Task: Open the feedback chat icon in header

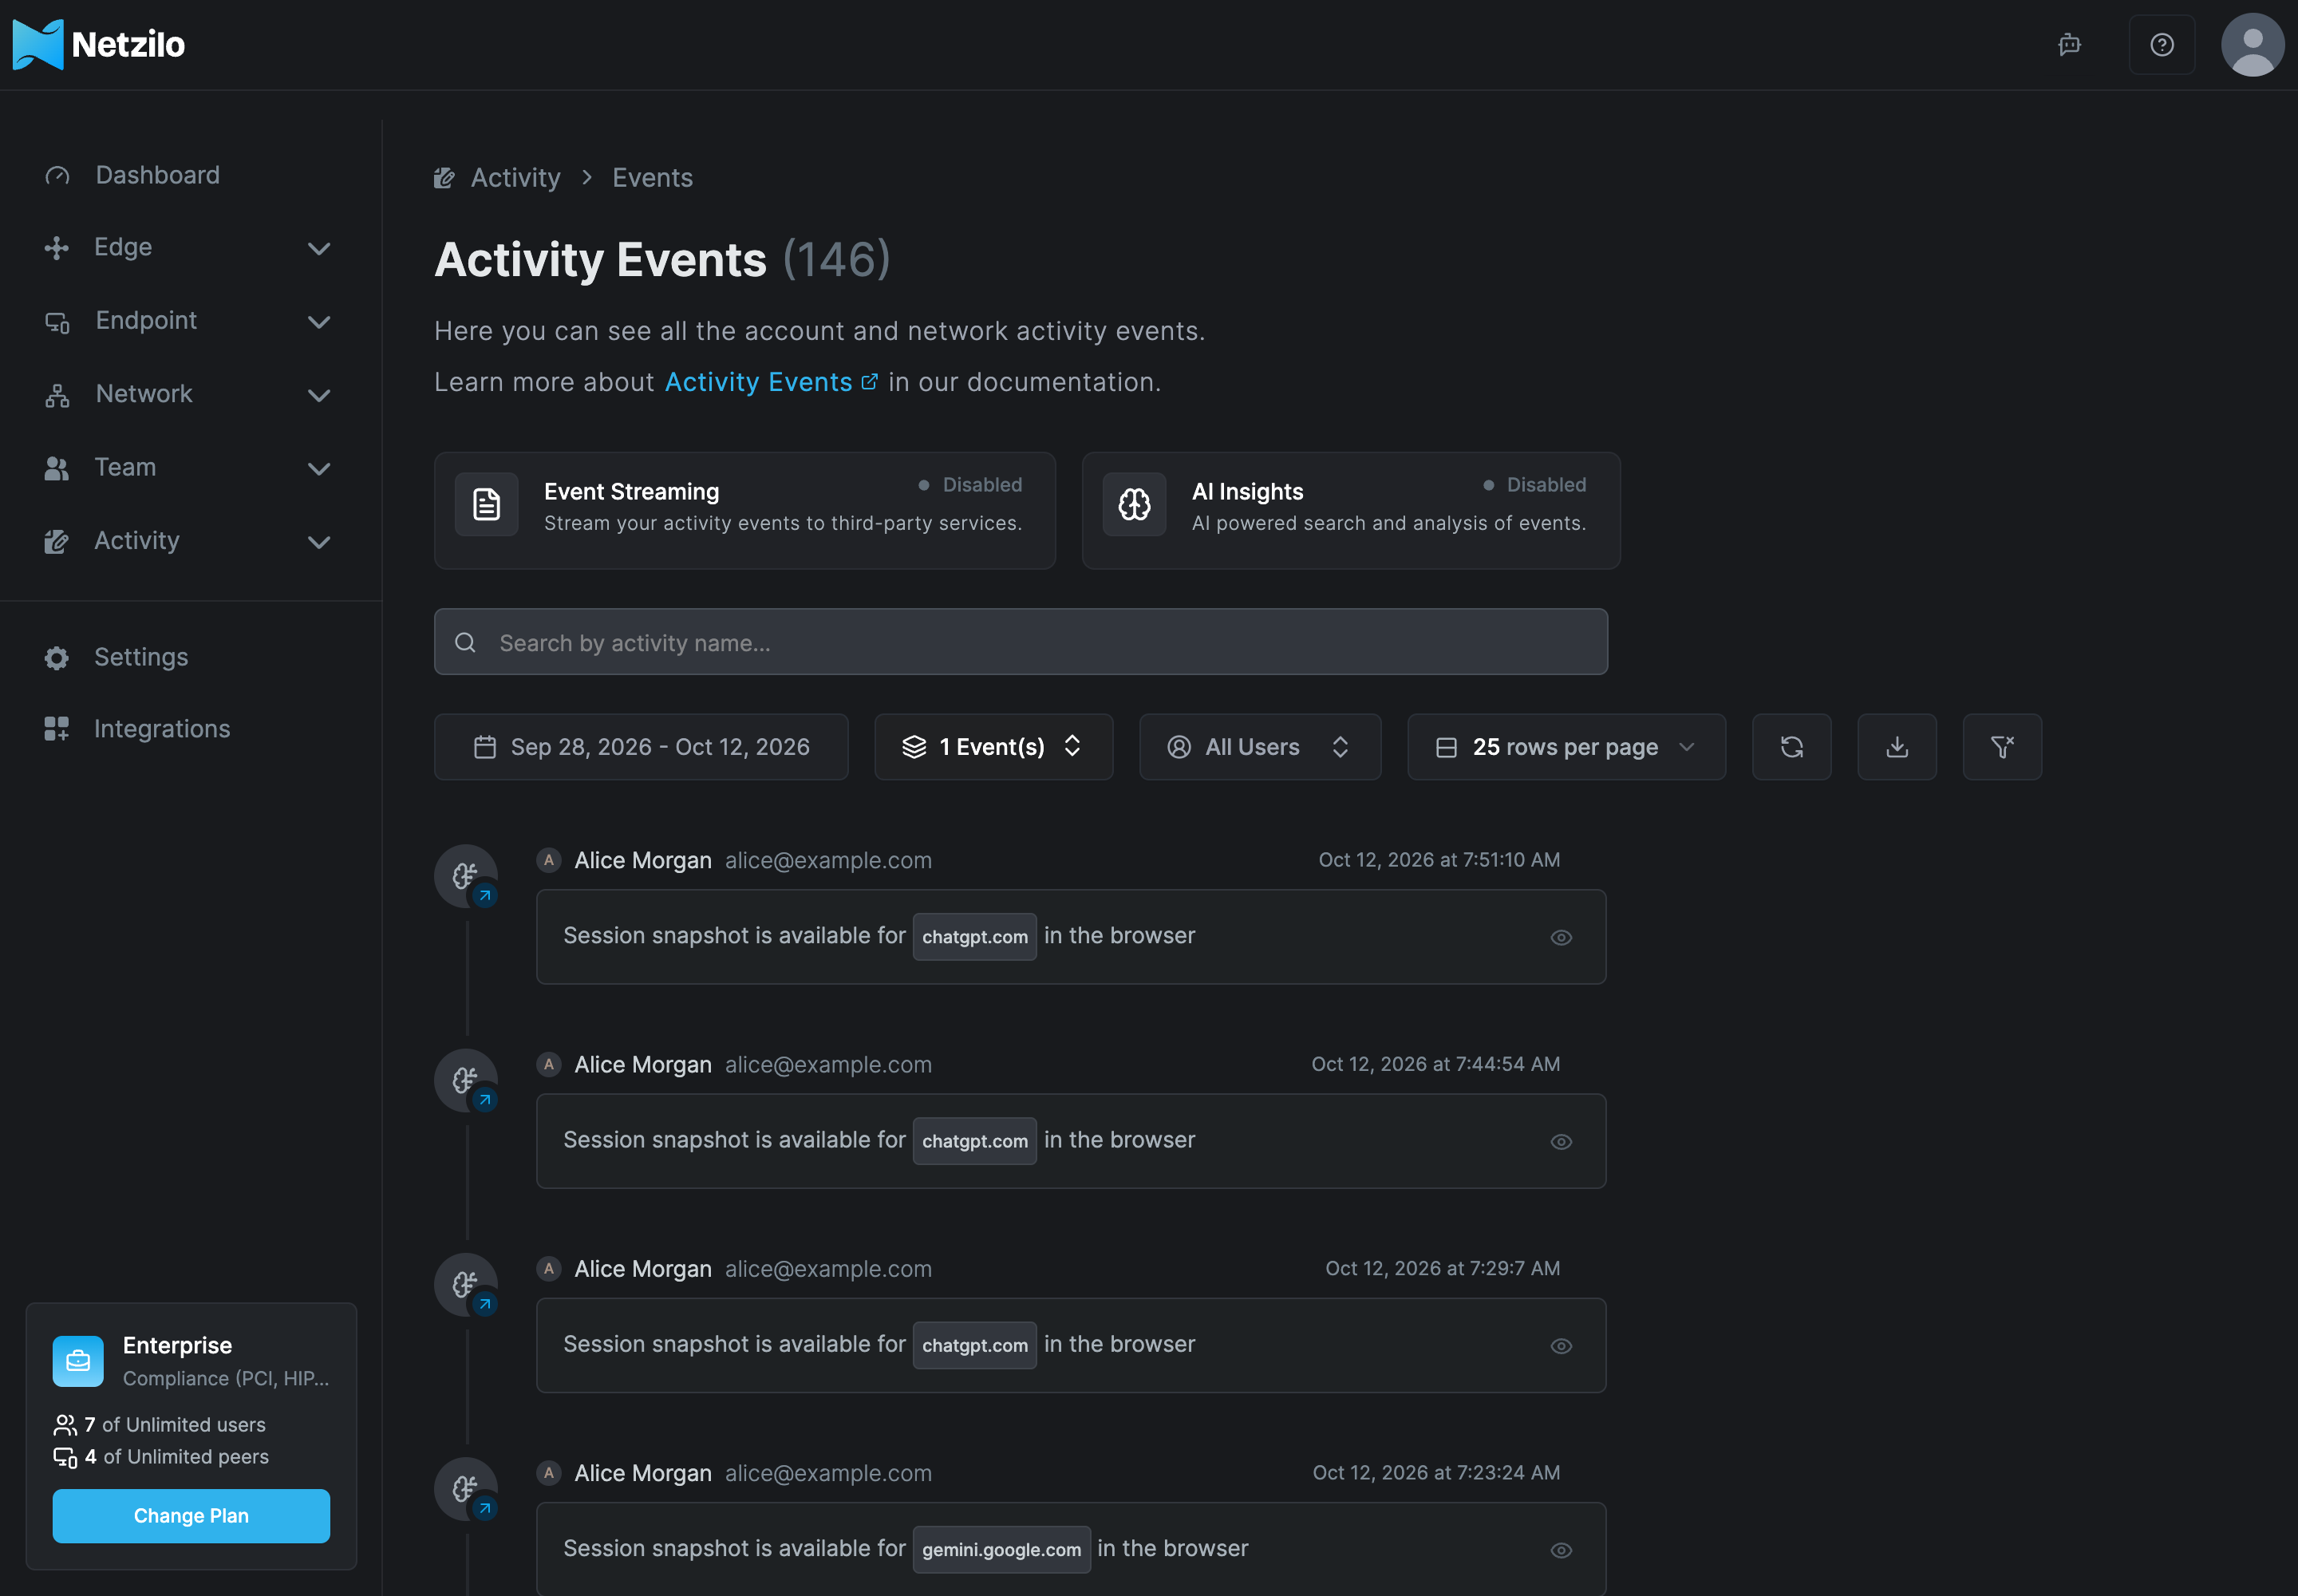Action: 2069,45
